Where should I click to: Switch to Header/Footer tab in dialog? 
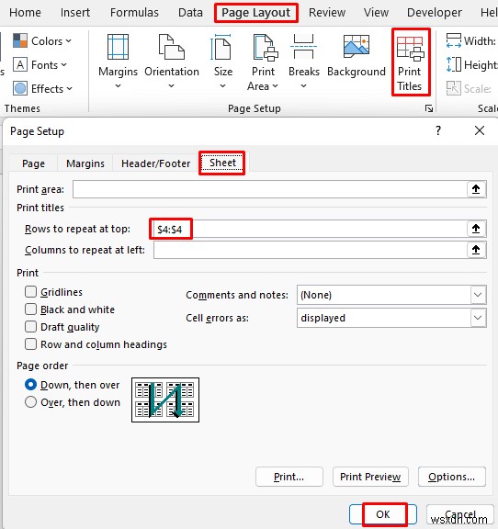pyautogui.click(x=155, y=163)
